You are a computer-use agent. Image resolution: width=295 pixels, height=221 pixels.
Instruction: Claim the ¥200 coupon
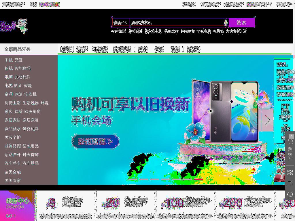[x=245, y=206]
